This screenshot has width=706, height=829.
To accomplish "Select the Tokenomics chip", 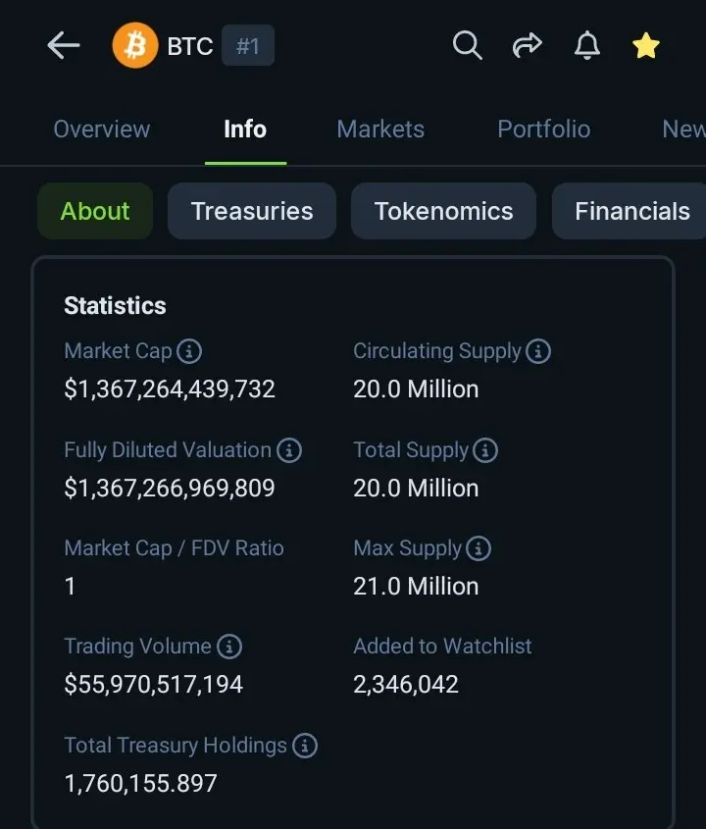I will click(443, 211).
